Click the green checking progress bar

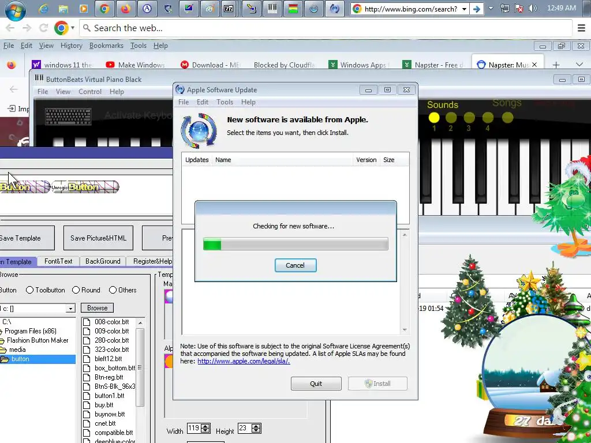pyautogui.click(x=295, y=244)
